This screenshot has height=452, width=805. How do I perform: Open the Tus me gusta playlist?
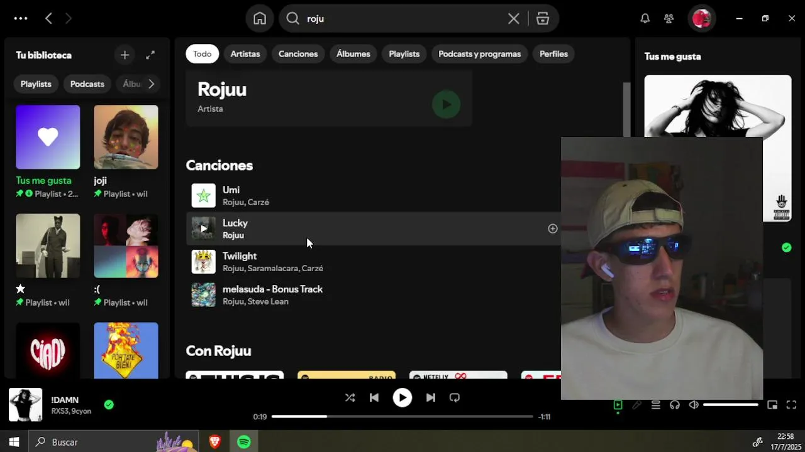(48, 153)
